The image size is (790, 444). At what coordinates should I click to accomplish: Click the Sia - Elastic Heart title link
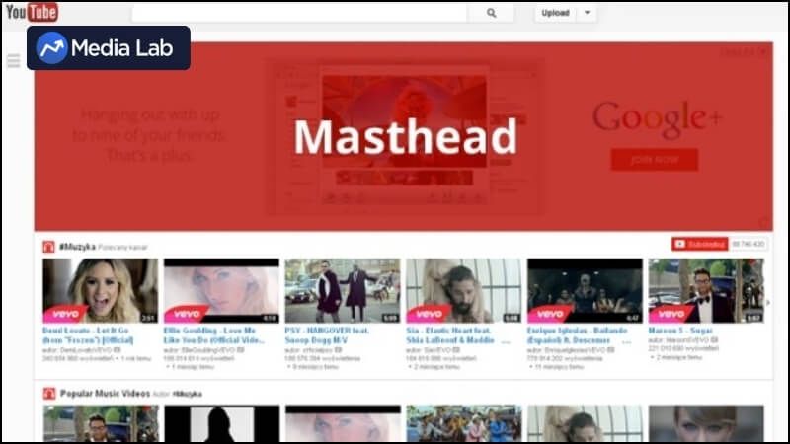click(x=450, y=335)
